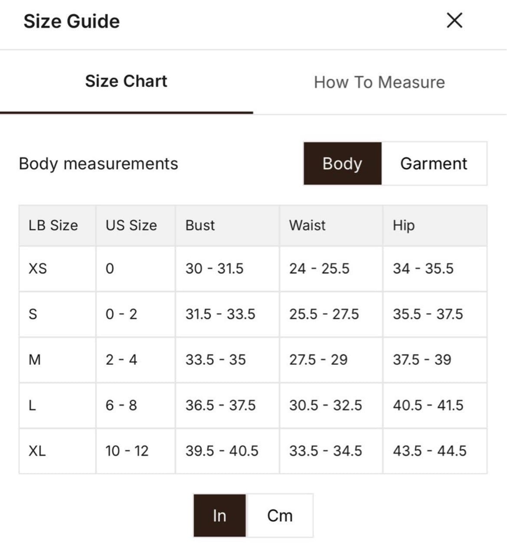Click the Body measurements heading text
Screen dimensions: 507x543
98,164
